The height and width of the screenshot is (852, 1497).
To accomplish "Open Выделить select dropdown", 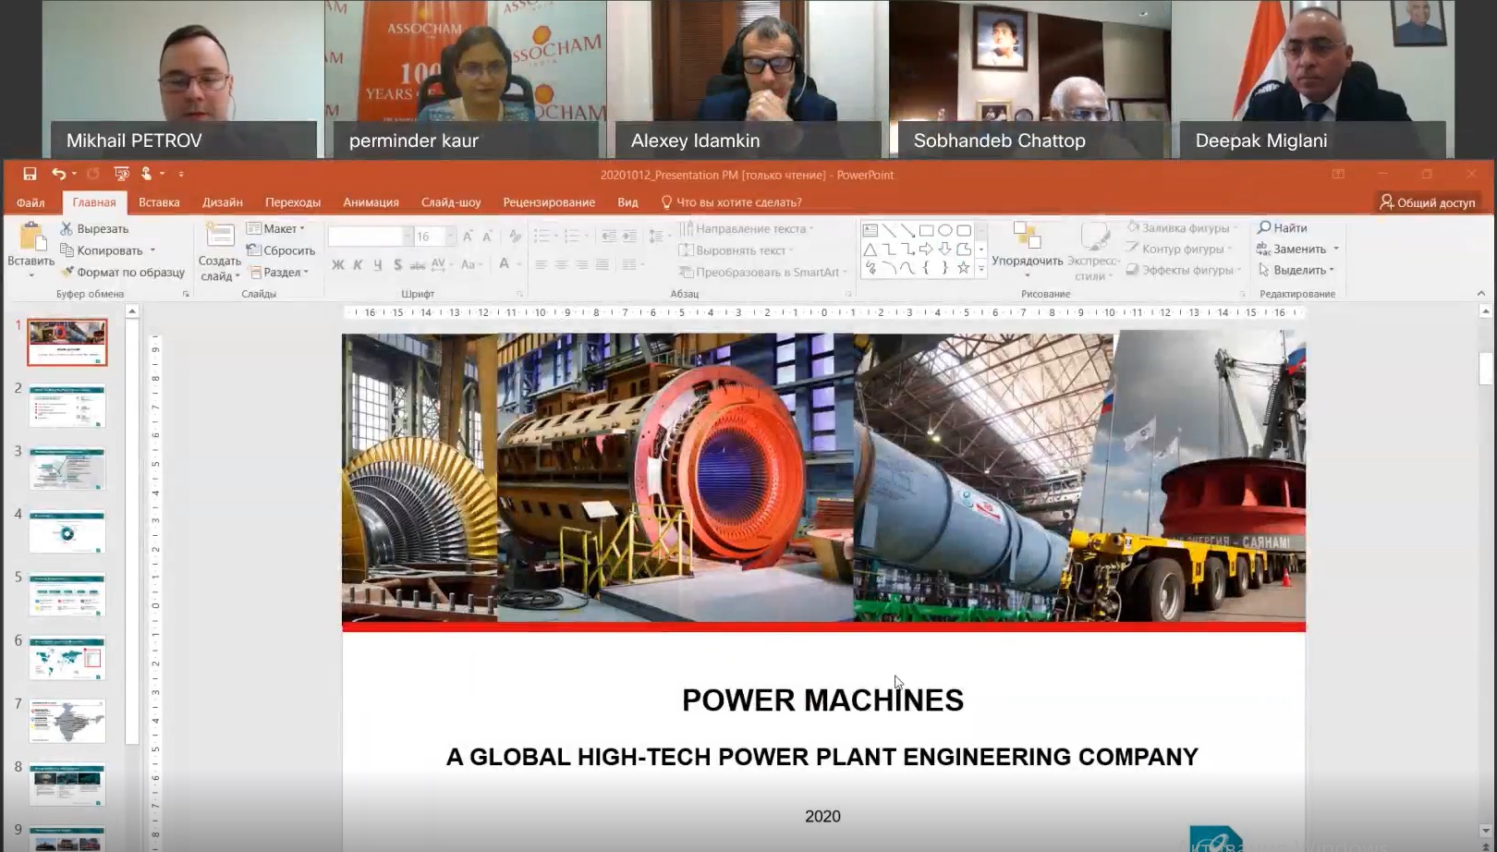I will 1296,270.
